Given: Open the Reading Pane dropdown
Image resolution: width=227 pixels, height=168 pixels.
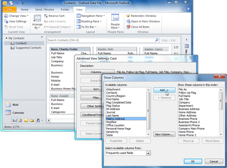Looking at the screenshot, I should pos(89,21).
